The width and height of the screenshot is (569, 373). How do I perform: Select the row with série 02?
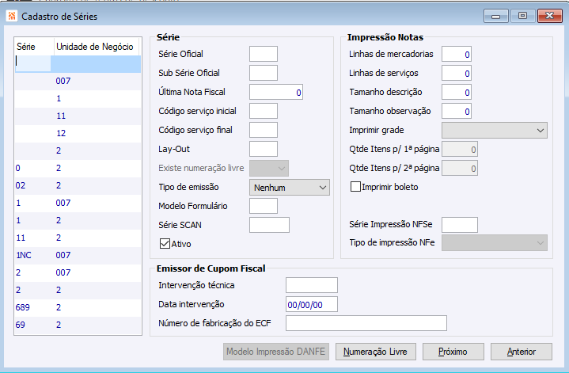(78, 185)
